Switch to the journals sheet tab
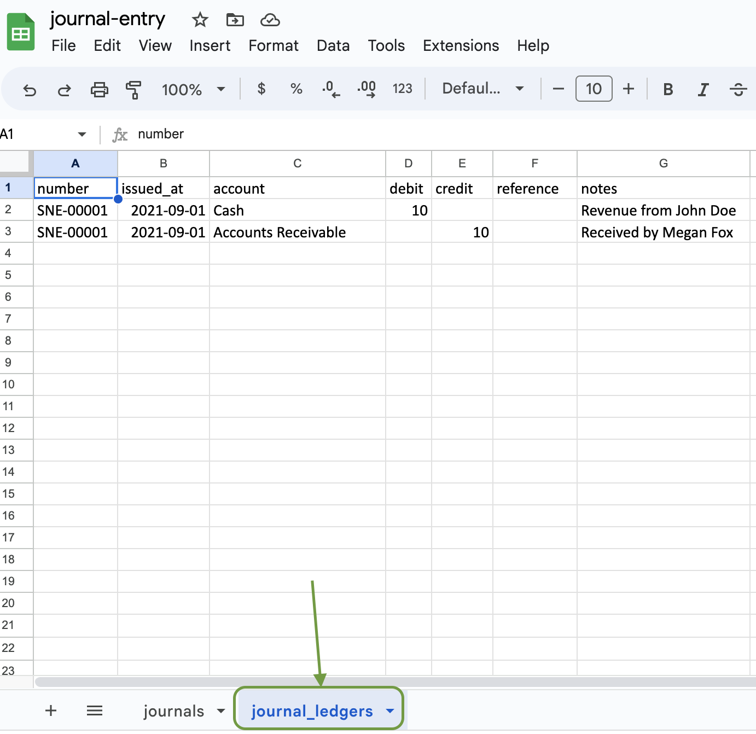756x734 pixels. click(x=173, y=711)
